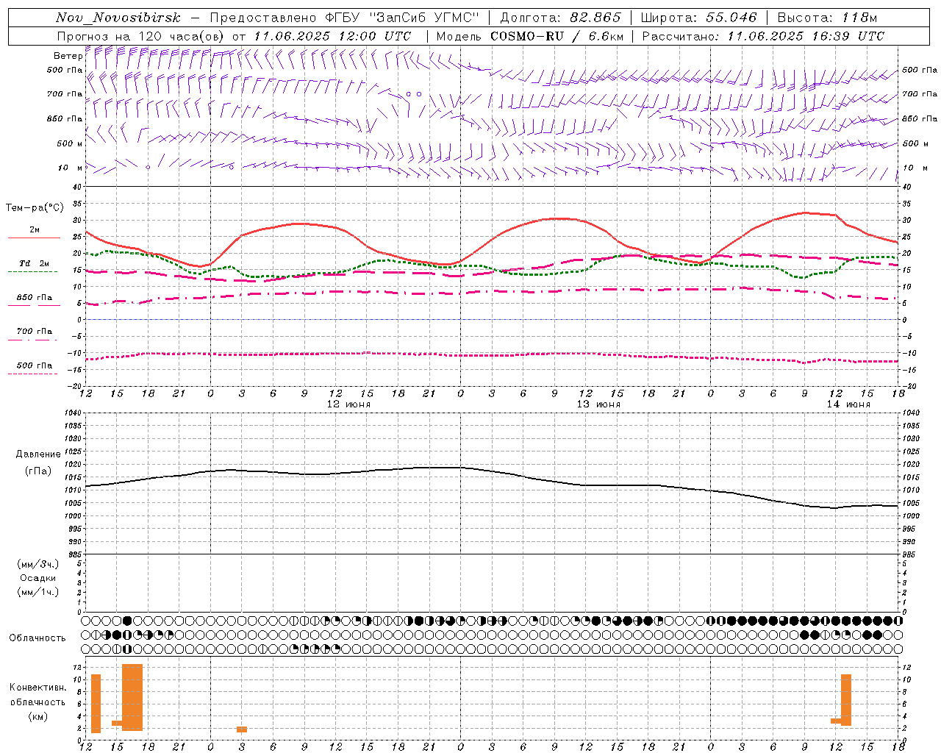The height and width of the screenshot is (753, 941).
Task: Click the "(мм/3ч.)" precipitation unit label
Action: click(x=38, y=564)
